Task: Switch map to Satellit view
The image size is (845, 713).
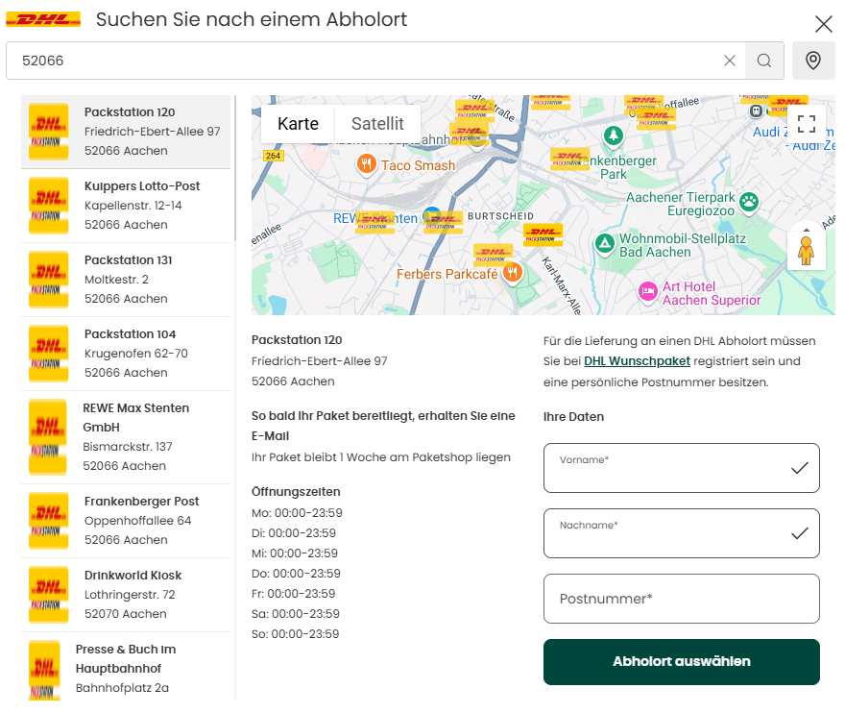Action: (x=377, y=124)
